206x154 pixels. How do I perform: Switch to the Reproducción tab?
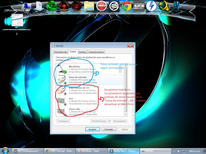pos(61,52)
